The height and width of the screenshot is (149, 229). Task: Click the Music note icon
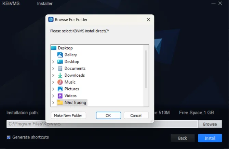click(60, 82)
